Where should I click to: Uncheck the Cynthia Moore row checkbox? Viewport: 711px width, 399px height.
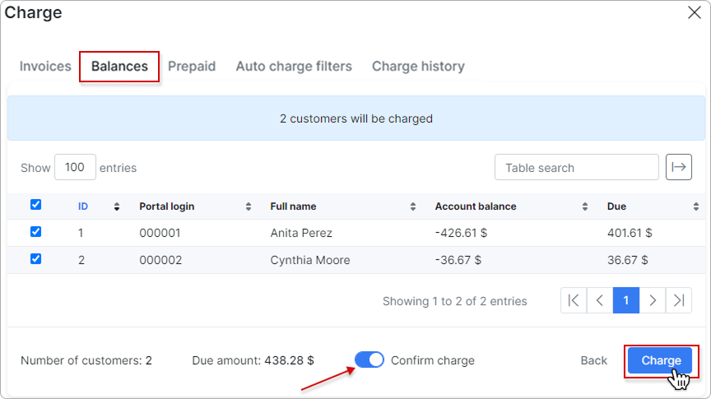(35, 258)
